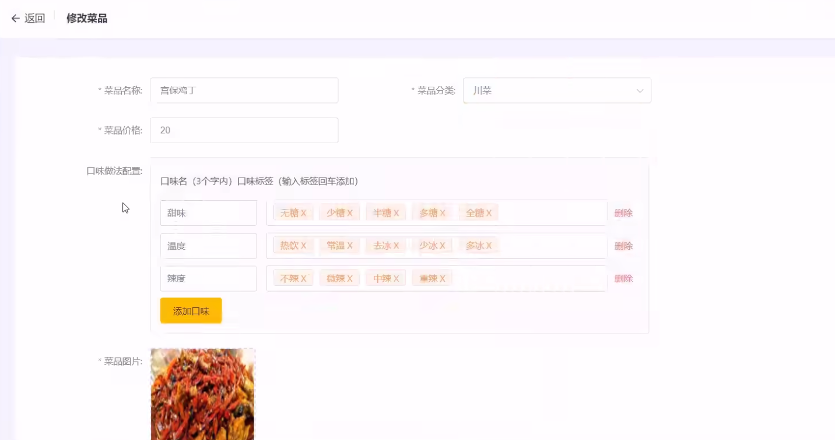Click the 甜味 flavor name field
Screen dimensions: 835x440
pyautogui.click(x=208, y=213)
